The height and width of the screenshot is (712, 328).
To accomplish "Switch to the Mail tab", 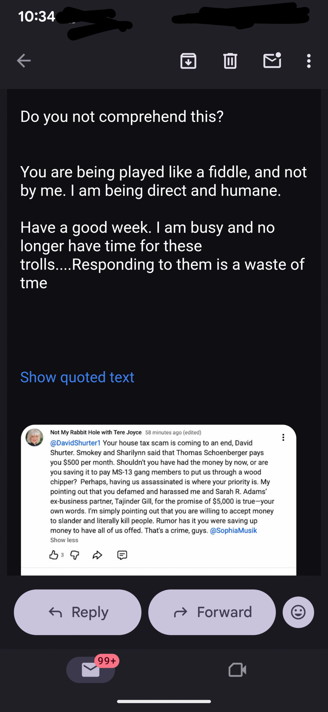I will 91,669.
